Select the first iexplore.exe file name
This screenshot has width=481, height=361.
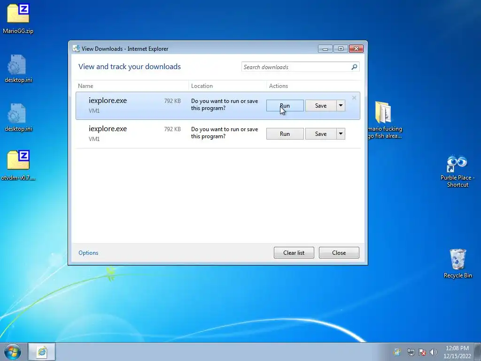pyautogui.click(x=108, y=101)
